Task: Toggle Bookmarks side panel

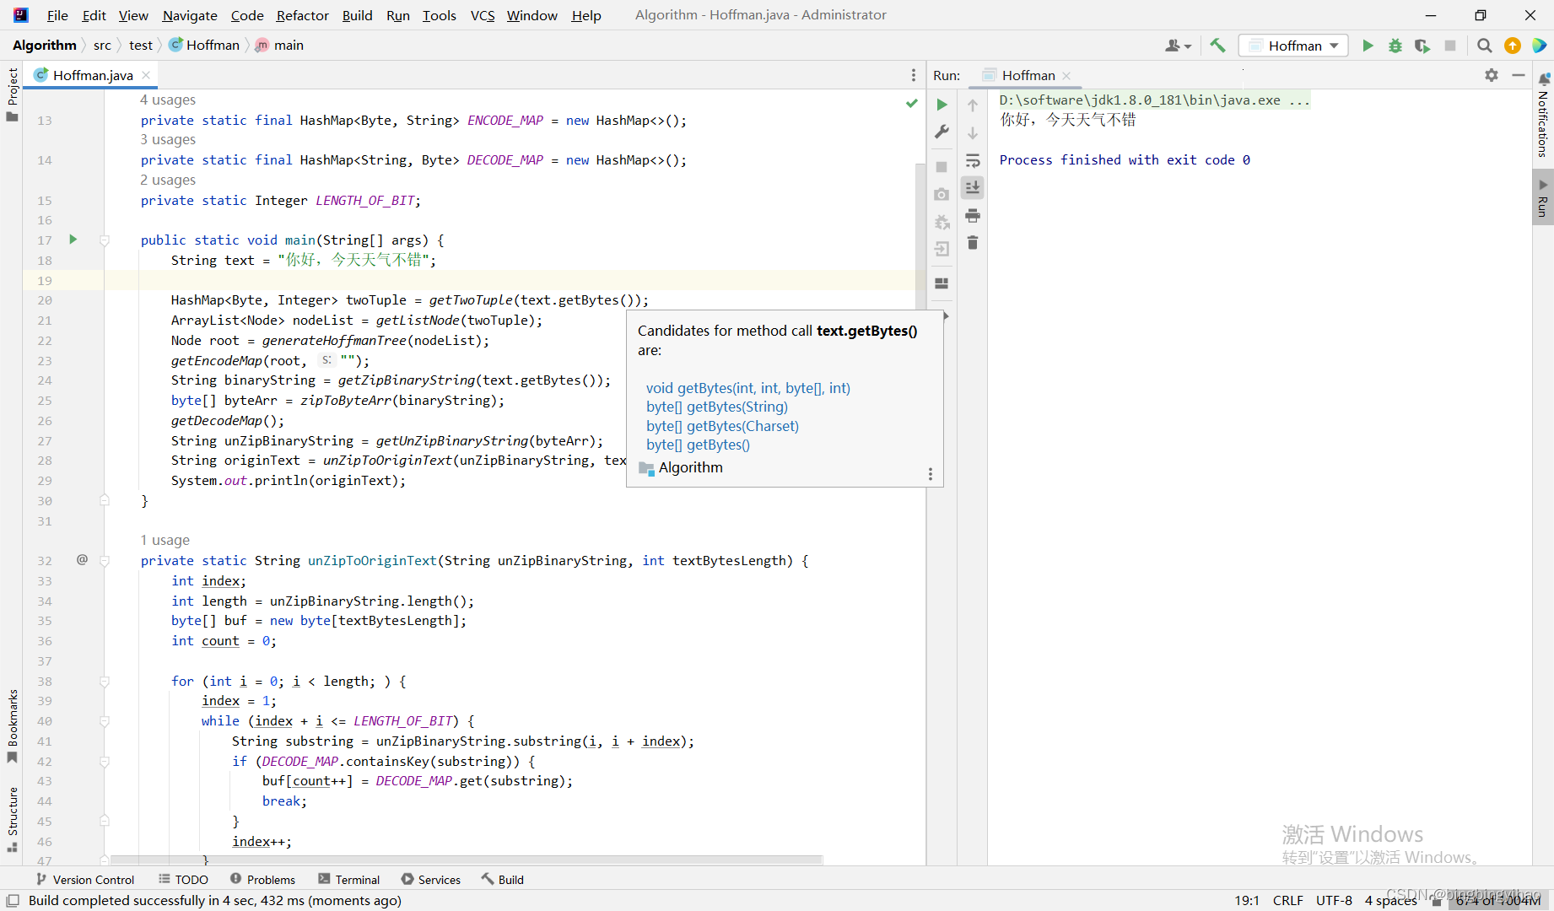Action: (x=12, y=725)
